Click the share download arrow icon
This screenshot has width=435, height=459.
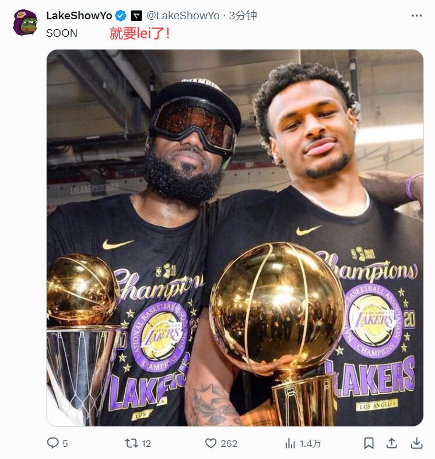416,443
